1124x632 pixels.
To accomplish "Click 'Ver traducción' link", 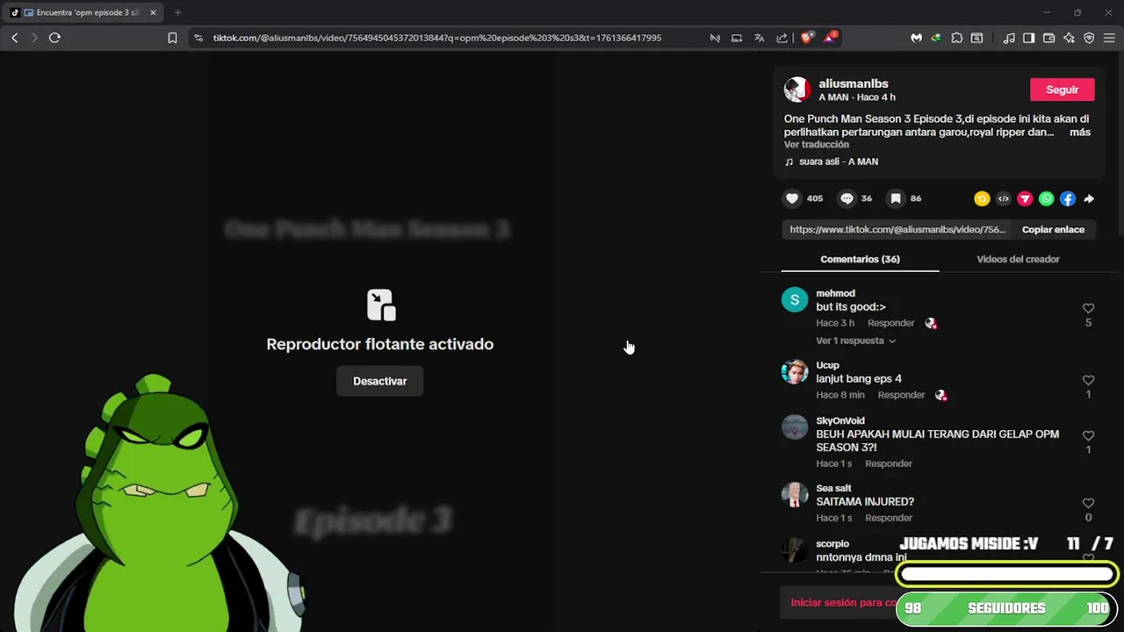I will point(817,145).
